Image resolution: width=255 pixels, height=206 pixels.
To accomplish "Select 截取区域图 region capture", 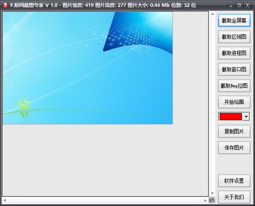I will 234,37.
